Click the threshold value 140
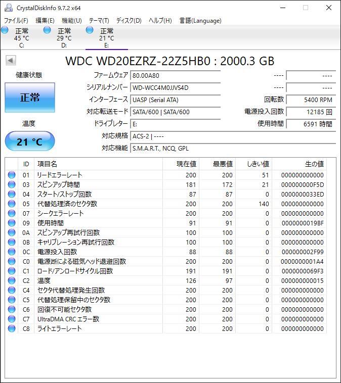341x383 pixels. click(264, 204)
